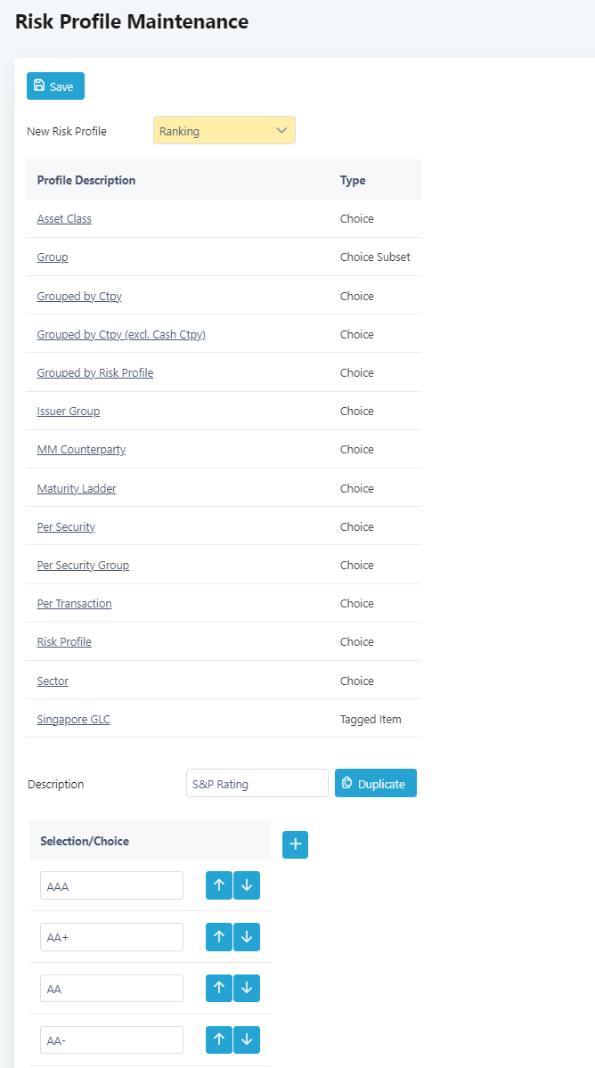Click down arrow for AA+ row

247,937
